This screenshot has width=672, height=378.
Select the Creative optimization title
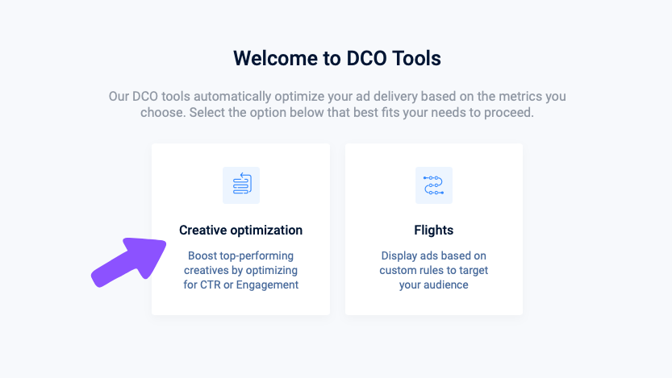pyautogui.click(x=241, y=231)
